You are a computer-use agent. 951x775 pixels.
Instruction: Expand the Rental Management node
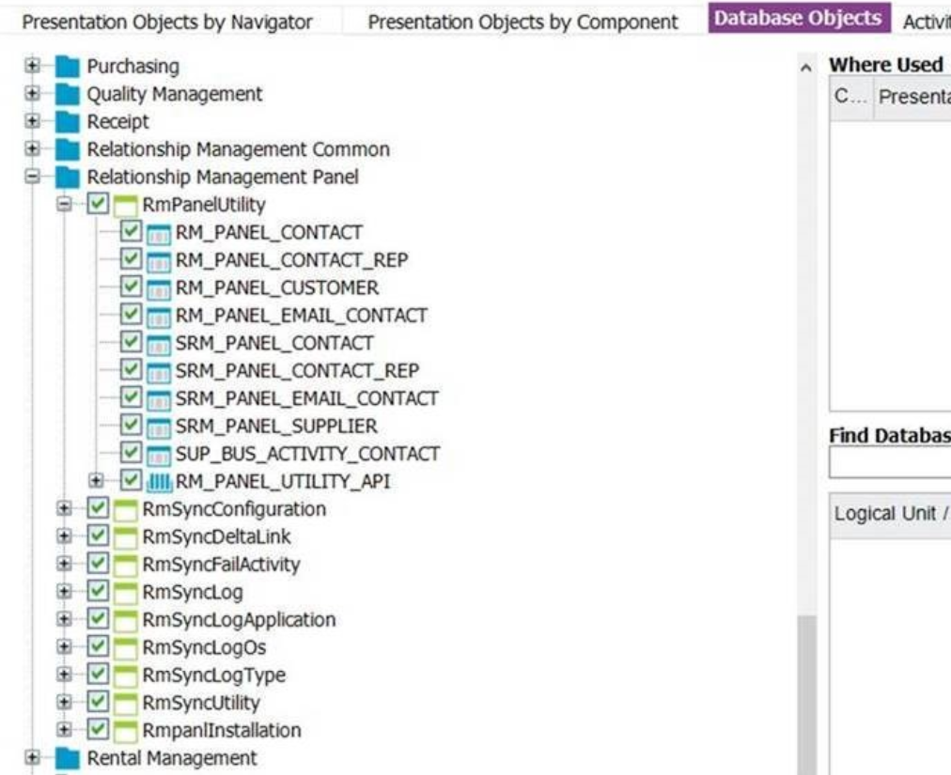[x=32, y=757]
